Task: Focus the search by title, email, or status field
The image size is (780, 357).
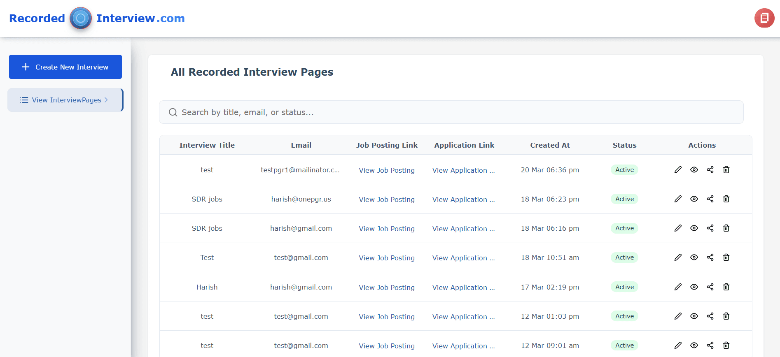Action: (x=451, y=112)
